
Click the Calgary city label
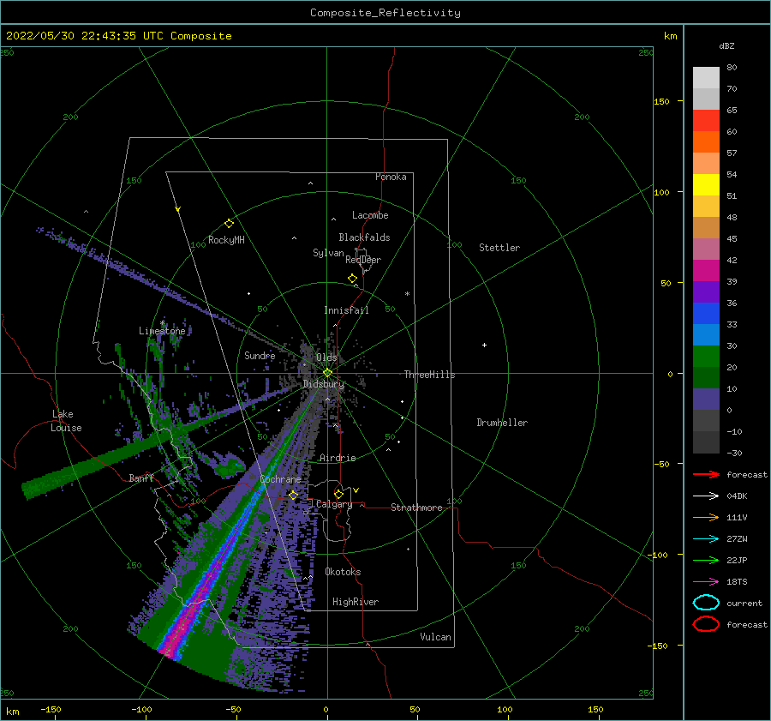tap(334, 504)
